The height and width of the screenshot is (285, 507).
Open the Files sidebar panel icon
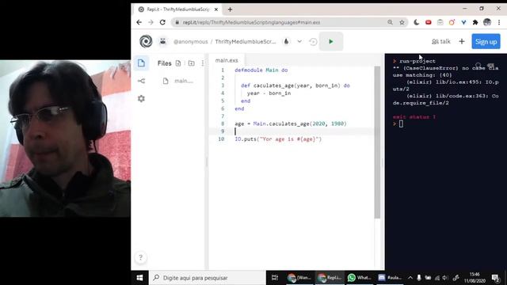[x=141, y=63]
